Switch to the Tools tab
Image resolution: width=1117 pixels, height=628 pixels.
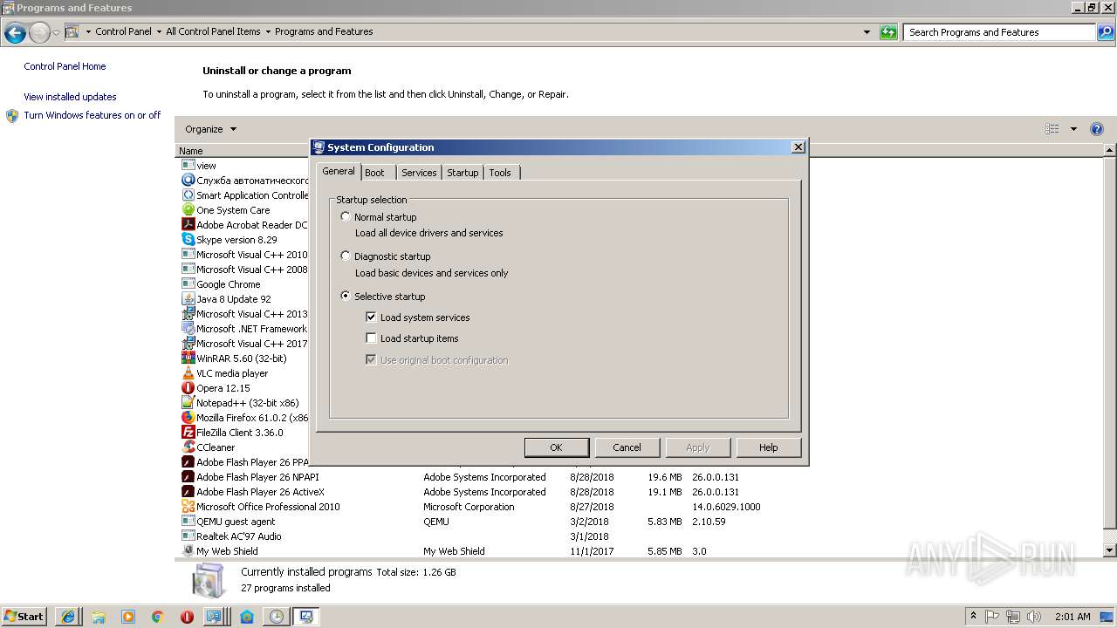pos(500,173)
